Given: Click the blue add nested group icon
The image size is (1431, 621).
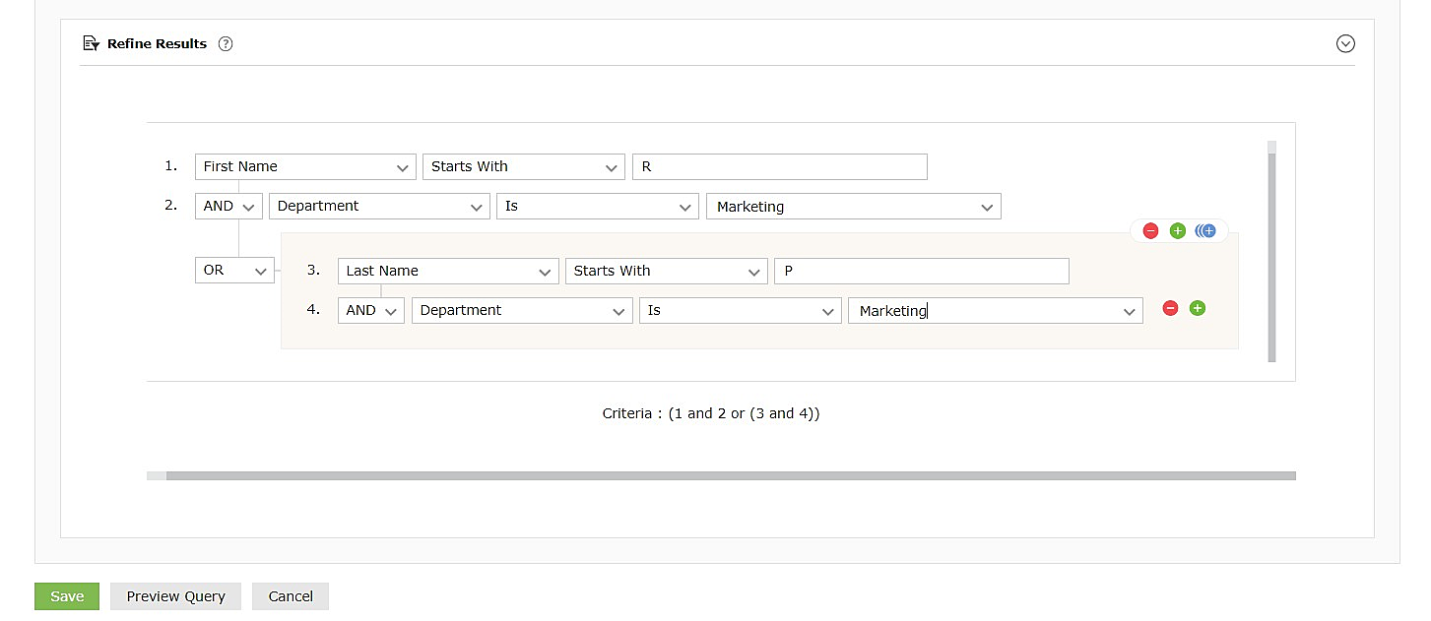Looking at the screenshot, I should point(1205,231).
